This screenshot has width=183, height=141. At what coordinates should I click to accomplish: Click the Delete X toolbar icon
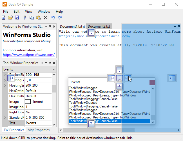tap(45, 18)
